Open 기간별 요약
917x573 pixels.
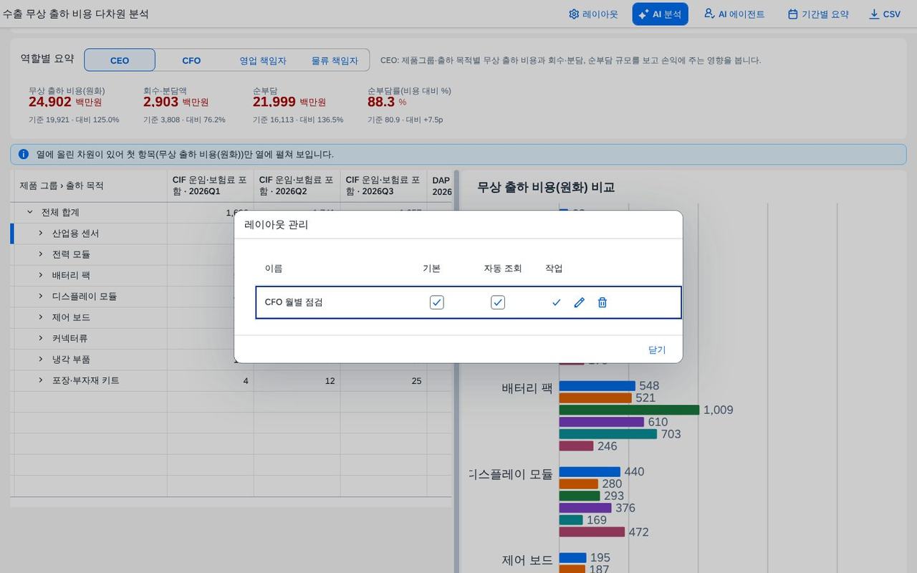click(818, 14)
